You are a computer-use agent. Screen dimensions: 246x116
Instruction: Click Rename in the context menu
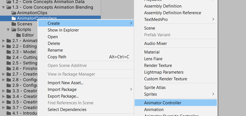[x=55, y=50]
